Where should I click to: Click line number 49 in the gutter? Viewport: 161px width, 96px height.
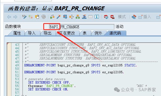[17, 65]
